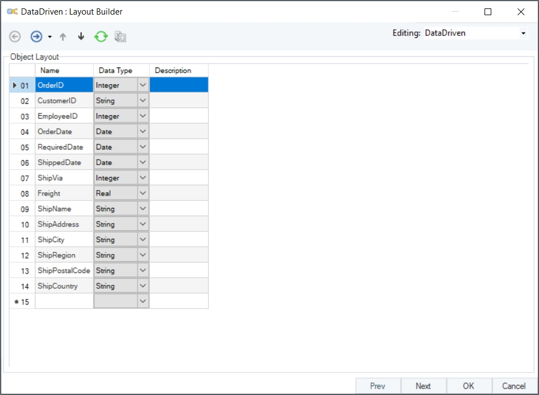Image resolution: width=539 pixels, height=395 pixels.
Task: Click the empty Name cell in row 15
Action: [64, 301]
